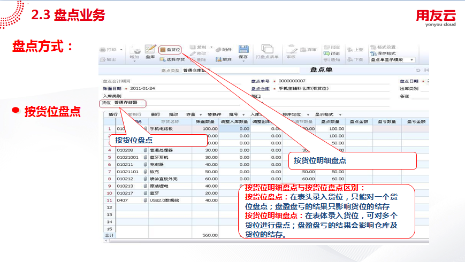This screenshot has width=465, height=262.
Task: Select the 手机电路板 cell
Action: point(170,129)
